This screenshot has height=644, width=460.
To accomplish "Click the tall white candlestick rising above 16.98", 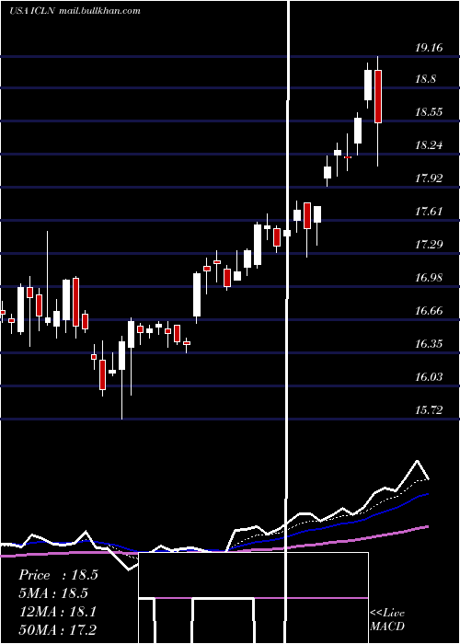I will click(x=197, y=295).
